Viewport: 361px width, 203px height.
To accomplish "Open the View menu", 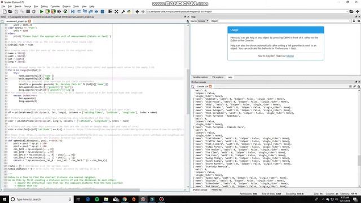I will [x=84, y=6].
